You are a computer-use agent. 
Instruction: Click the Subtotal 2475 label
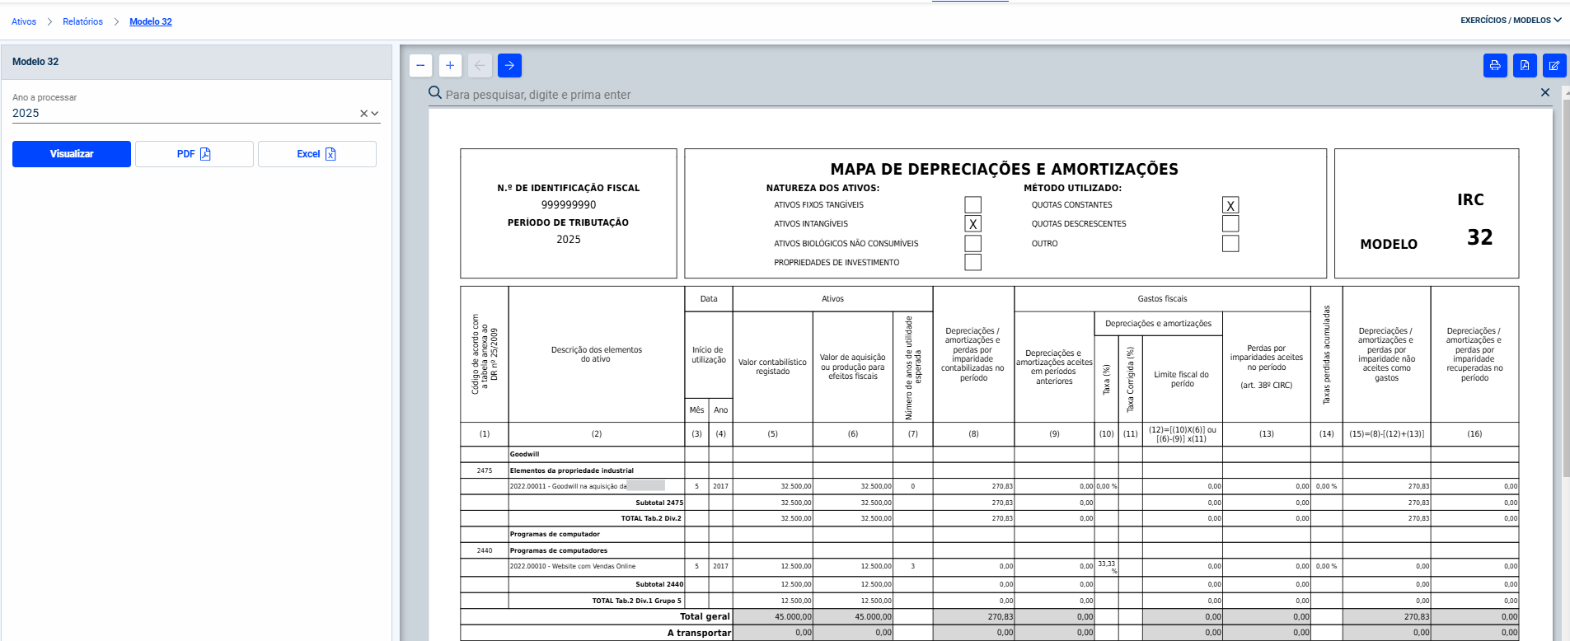[659, 503]
